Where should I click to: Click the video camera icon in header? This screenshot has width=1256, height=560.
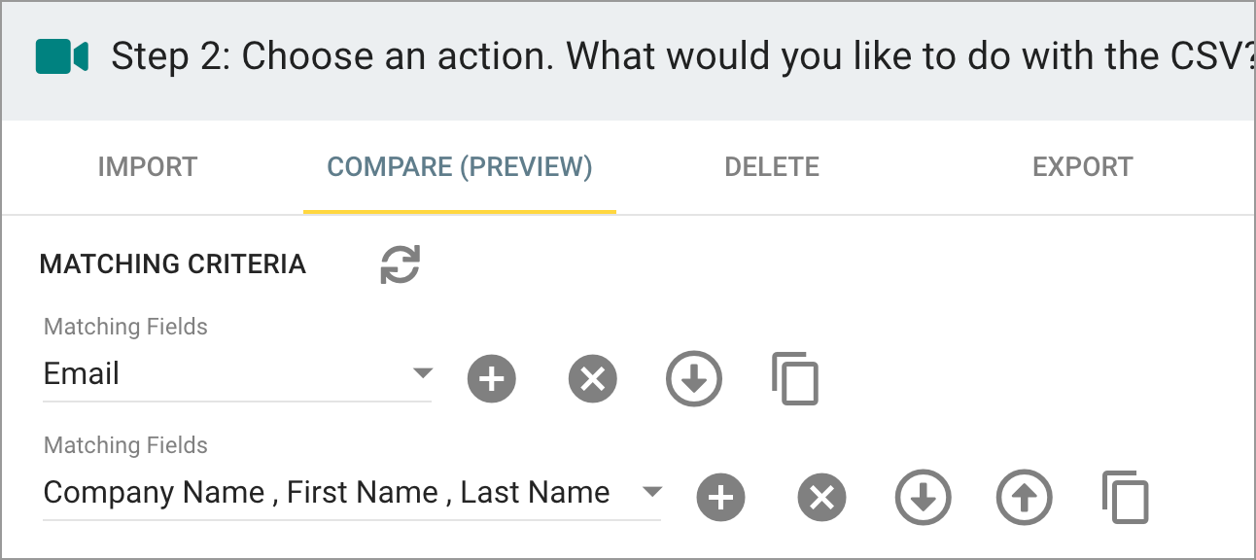(x=62, y=56)
